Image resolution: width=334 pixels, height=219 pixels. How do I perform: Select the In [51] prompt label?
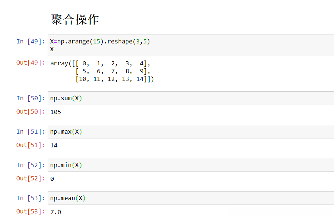[x=31, y=132]
